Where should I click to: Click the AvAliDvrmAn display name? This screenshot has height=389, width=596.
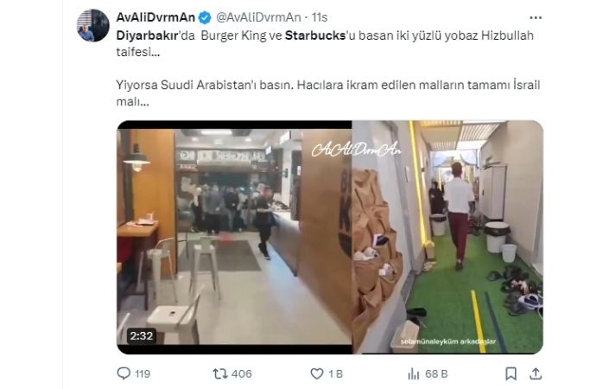click(155, 17)
